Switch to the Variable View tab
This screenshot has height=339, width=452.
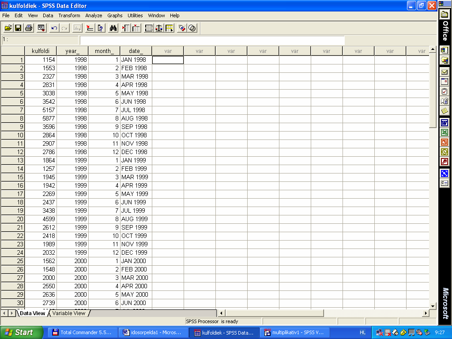pos(68,313)
